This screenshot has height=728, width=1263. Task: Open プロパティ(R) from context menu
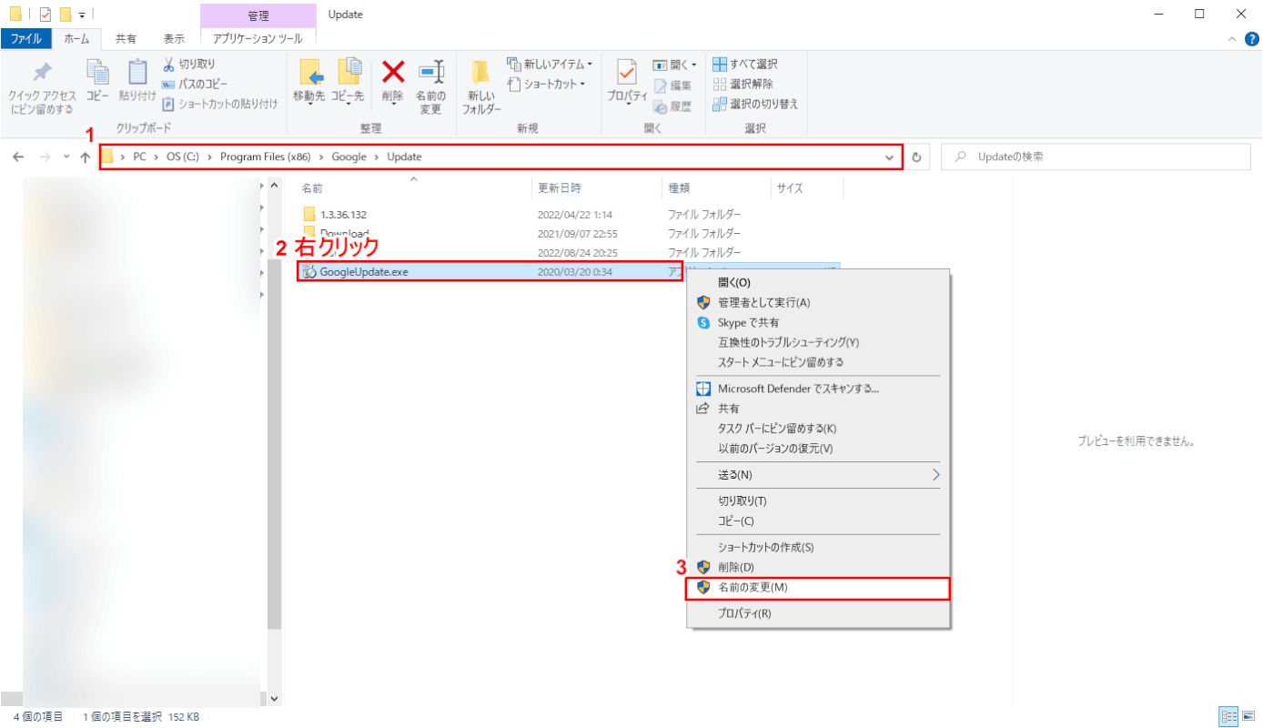(817, 613)
